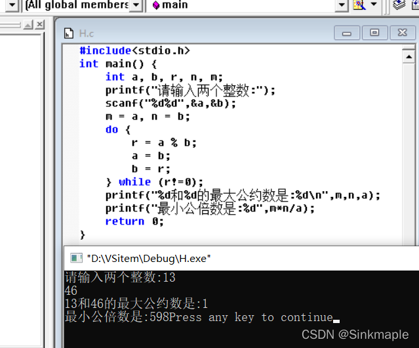Click the editor scrollbar up arrow
The height and width of the screenshot is (348, 419).
click(409, 56)
